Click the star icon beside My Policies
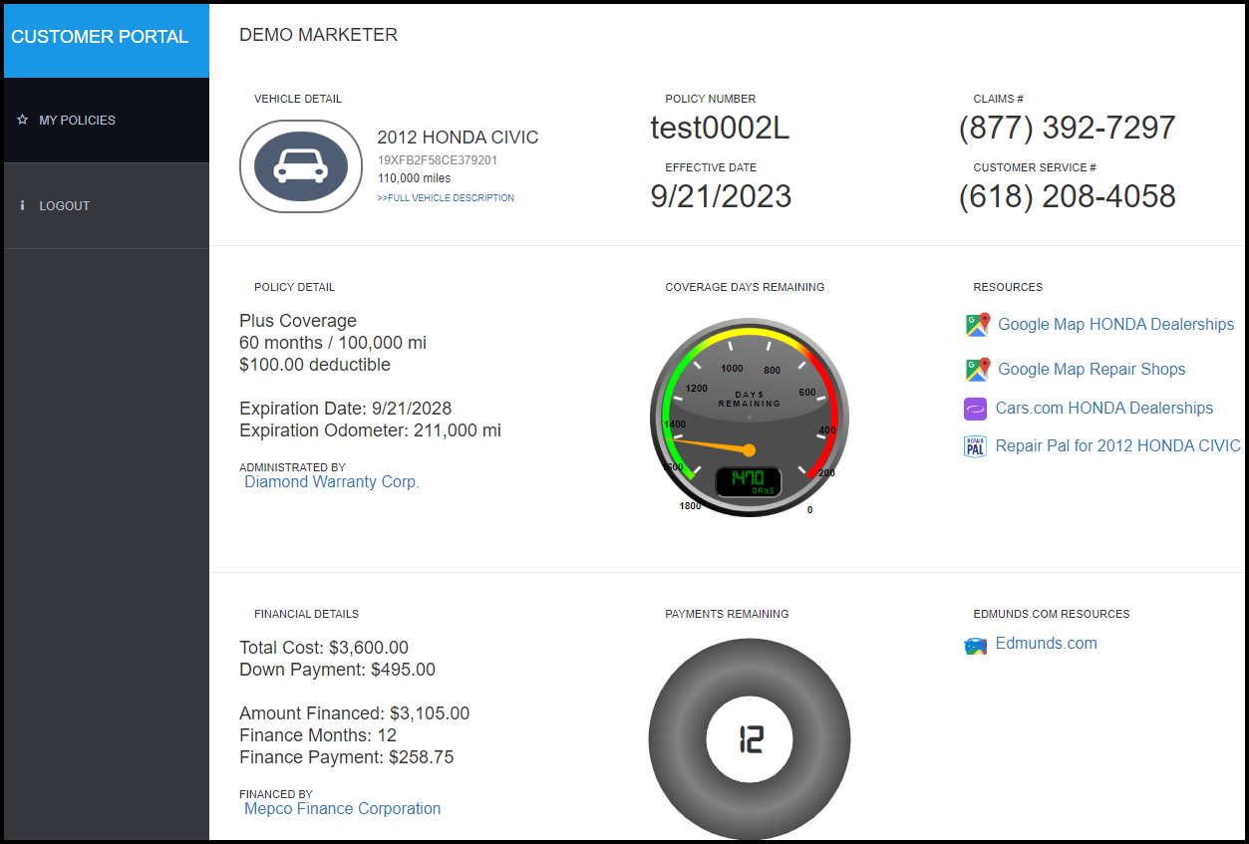The width and height of the screenshot is (1249, 844). [x=22, y=120]
